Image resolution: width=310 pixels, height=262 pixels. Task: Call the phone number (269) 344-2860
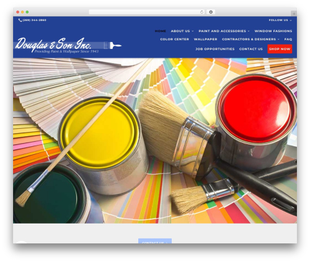pyautogui.click(x=34, y=20)
